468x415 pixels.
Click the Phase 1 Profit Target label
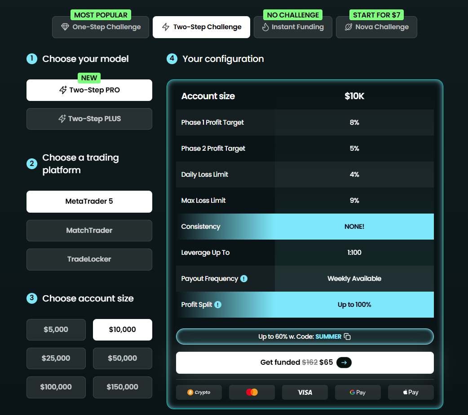click(x=212, y=122)
